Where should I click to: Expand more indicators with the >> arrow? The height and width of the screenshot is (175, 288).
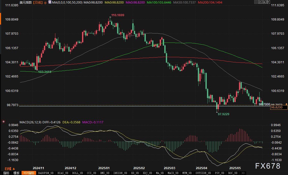pyautogui.click(x=243, y=173)
